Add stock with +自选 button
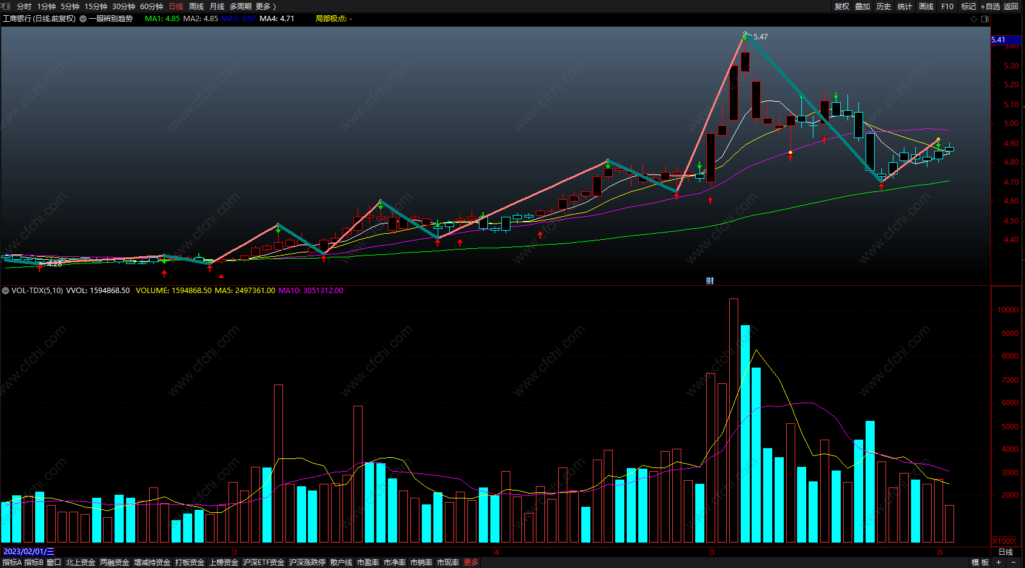The width and height of the screenshot is (1025, 568). click(x=990, y=6)
